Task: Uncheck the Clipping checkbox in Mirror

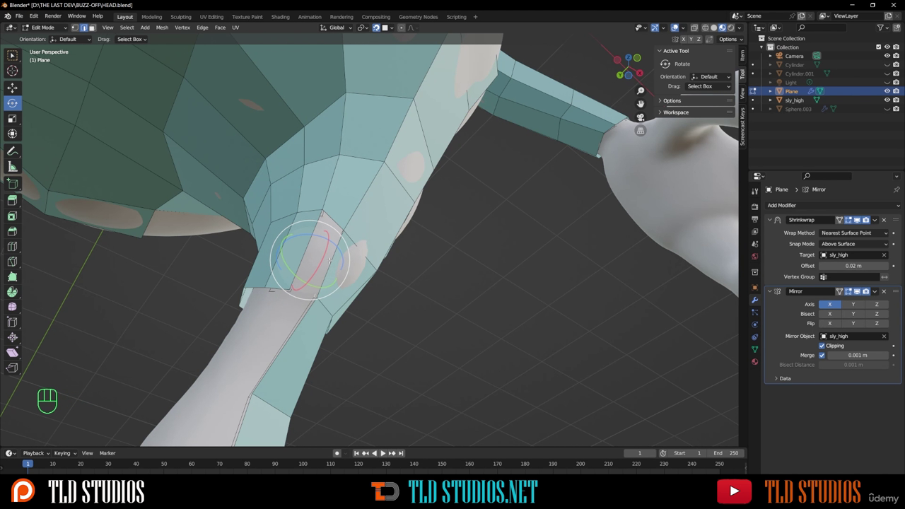Action: 822,346
